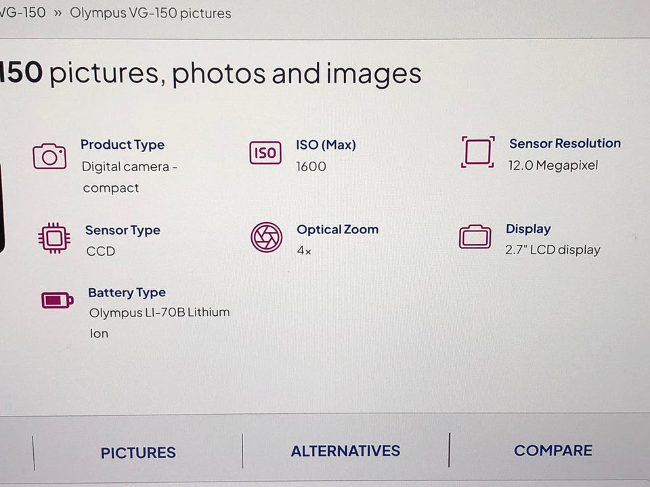Click the Olympus LI-70B Lithium Ion text
Image resolution: width=650 pixels, height=487 pixels.
[x=159, y=323]
